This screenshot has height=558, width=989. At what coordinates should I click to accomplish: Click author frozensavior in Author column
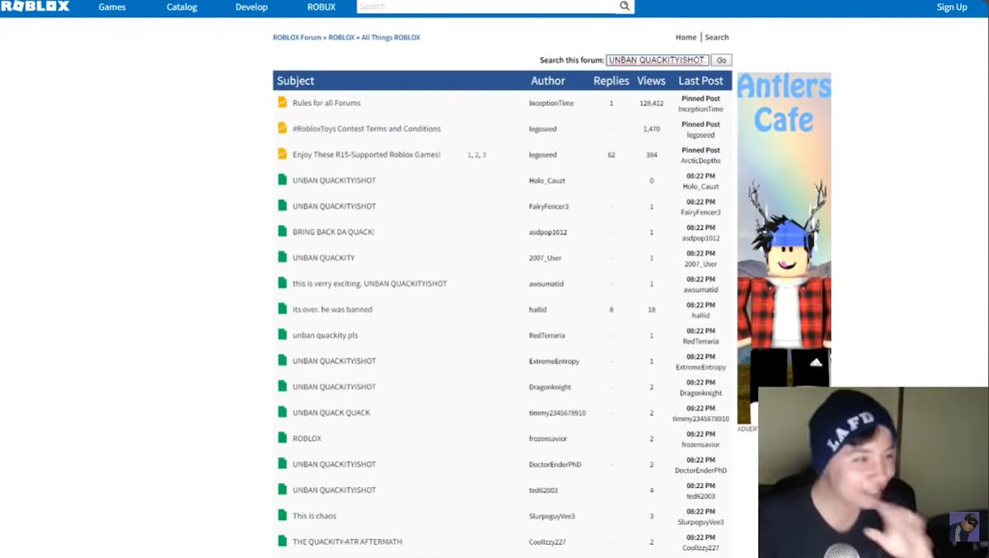coord(548,438)
